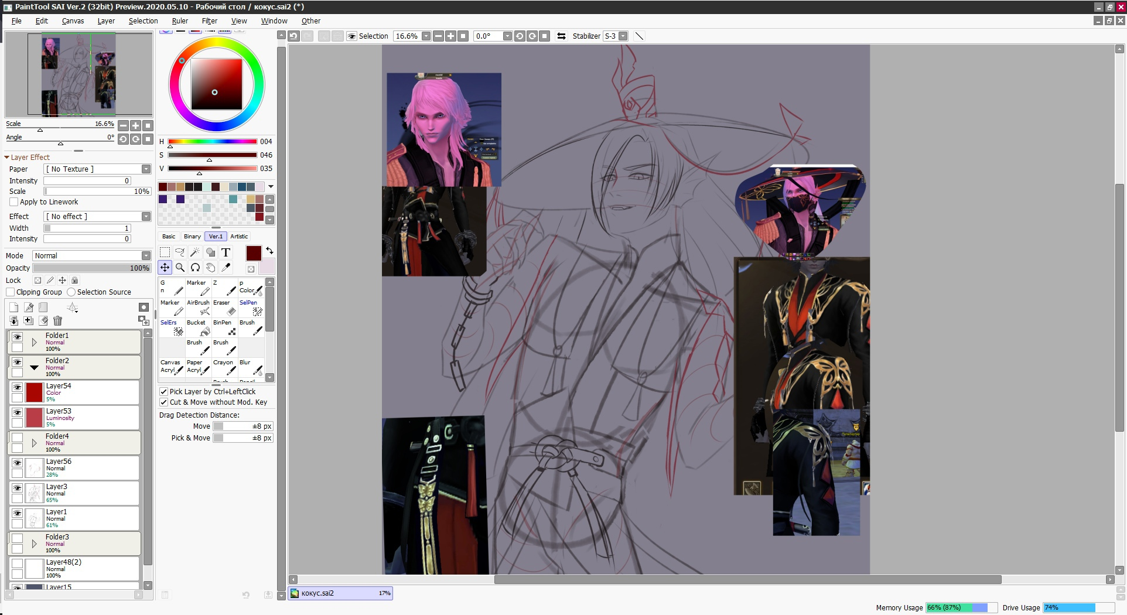
Task: Uncheck Pick Layer by Ctrl+LeftClick
Action: click(x=164, y=392)
